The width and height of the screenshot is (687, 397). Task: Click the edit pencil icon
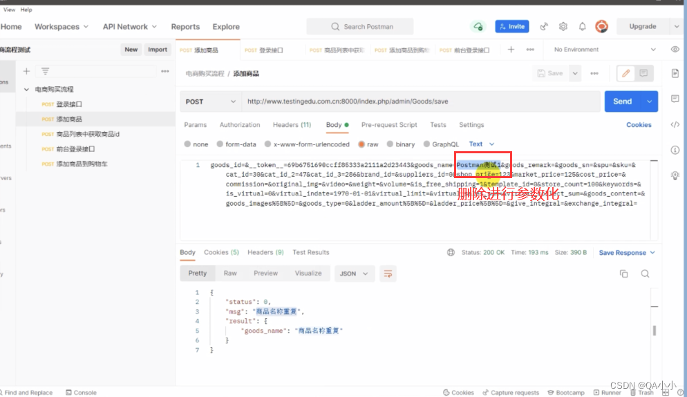tap(625, 74)
